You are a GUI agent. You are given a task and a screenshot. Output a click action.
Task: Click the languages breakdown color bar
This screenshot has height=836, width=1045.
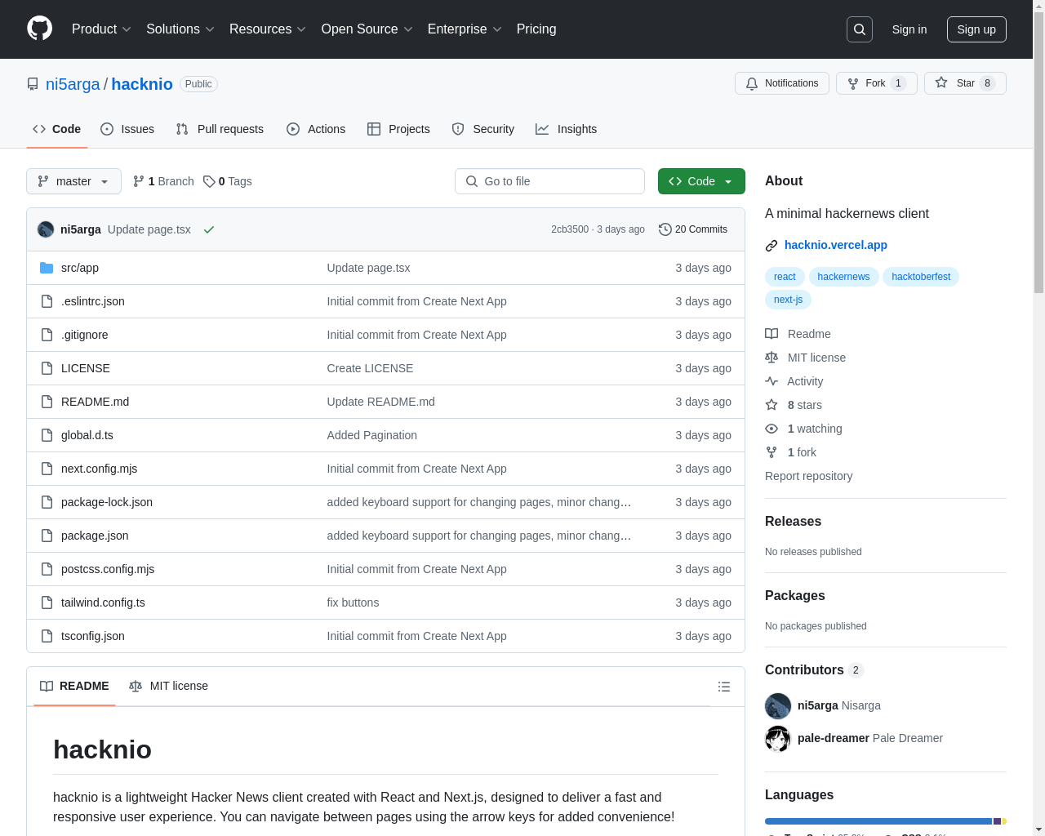click(x=886, y=821)
